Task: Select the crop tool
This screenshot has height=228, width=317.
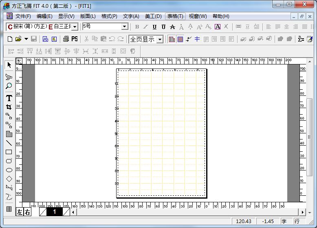Action: pyautogui.click(x=9, y=107)
